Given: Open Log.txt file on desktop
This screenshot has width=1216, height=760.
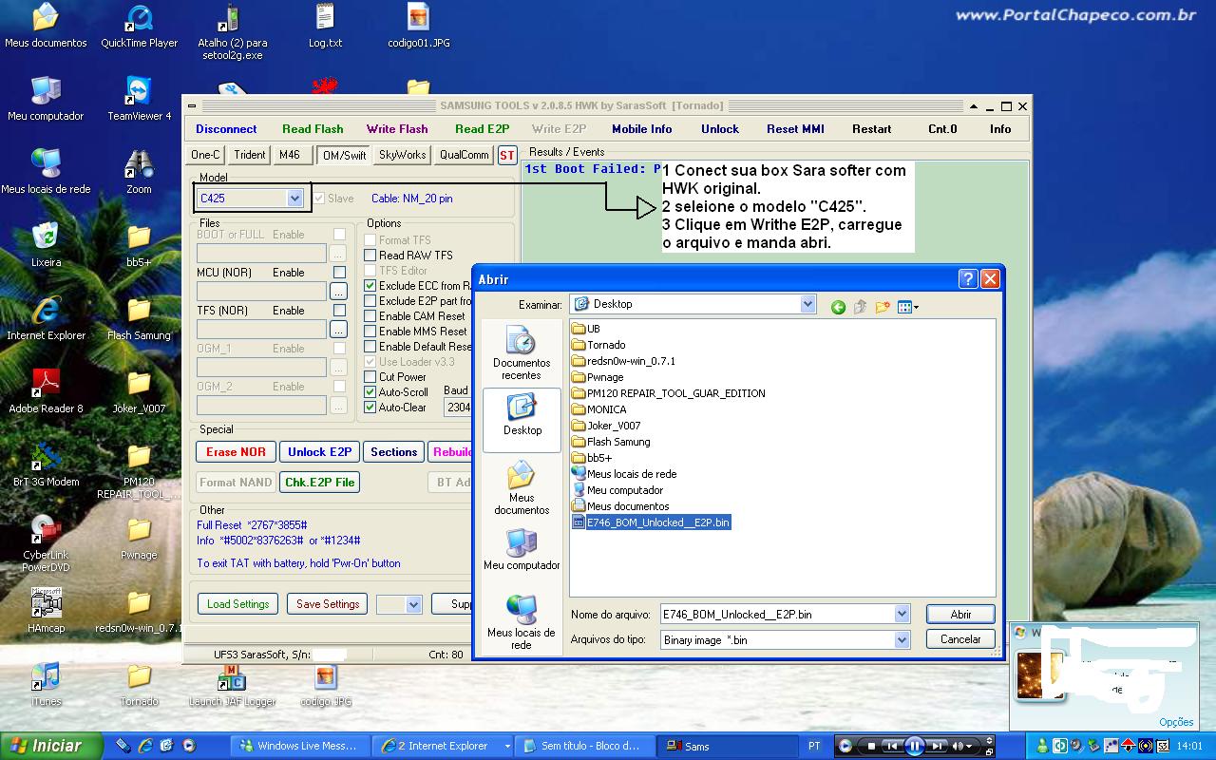Looking at the screenshot, I should [x=325, y=27].
